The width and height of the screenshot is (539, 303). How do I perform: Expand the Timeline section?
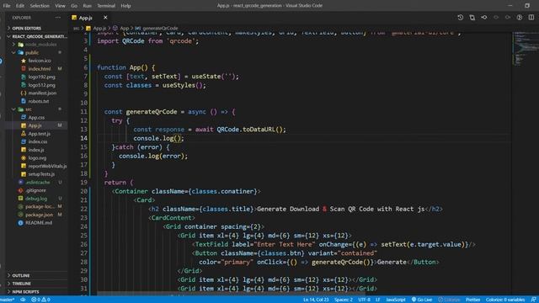21,284
